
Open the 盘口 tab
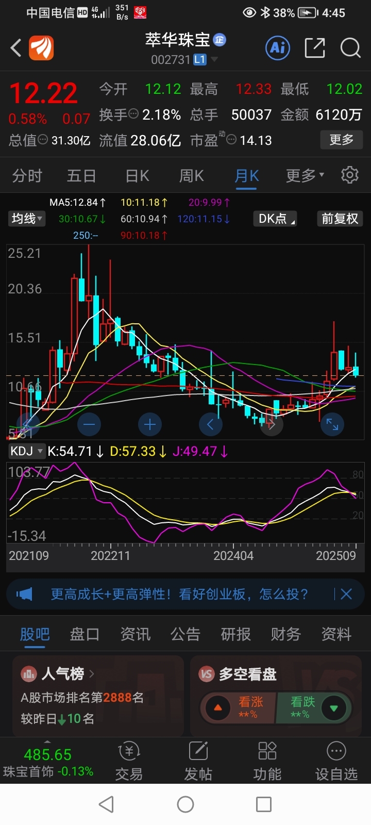pyautogui.click(x=85, y=634)
